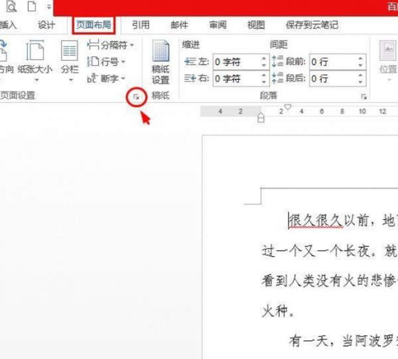Launch the Page Setup dialog (页面设置)
The image size is (398, 359).
136,97
